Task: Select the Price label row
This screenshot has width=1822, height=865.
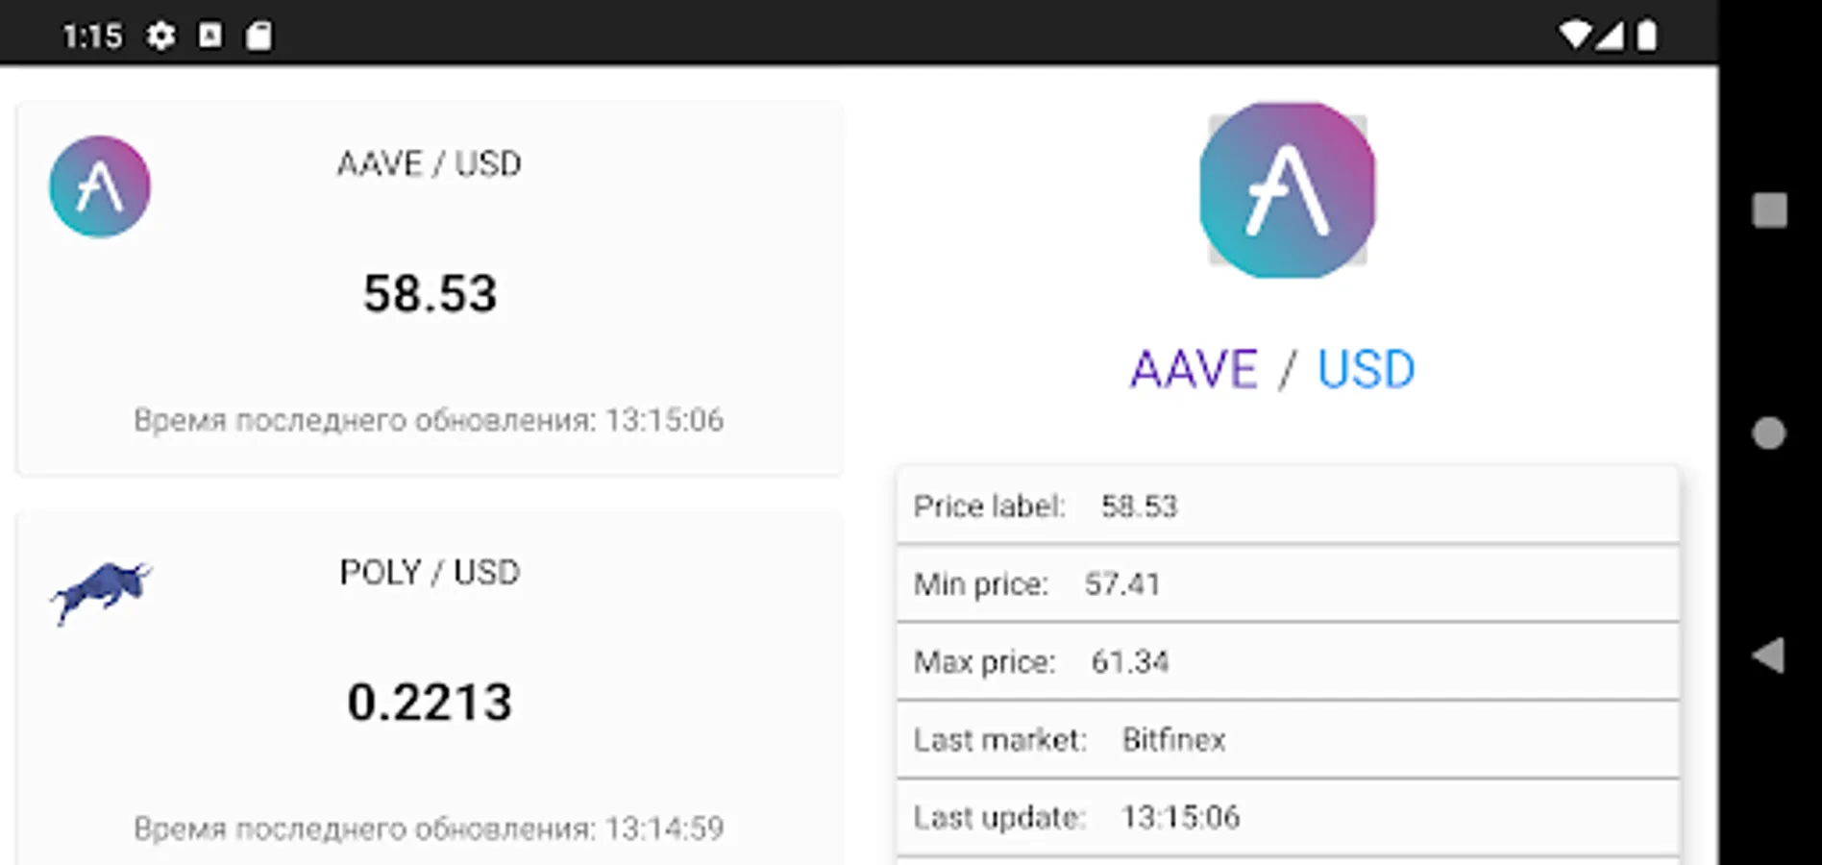Action: [1288, 506]
